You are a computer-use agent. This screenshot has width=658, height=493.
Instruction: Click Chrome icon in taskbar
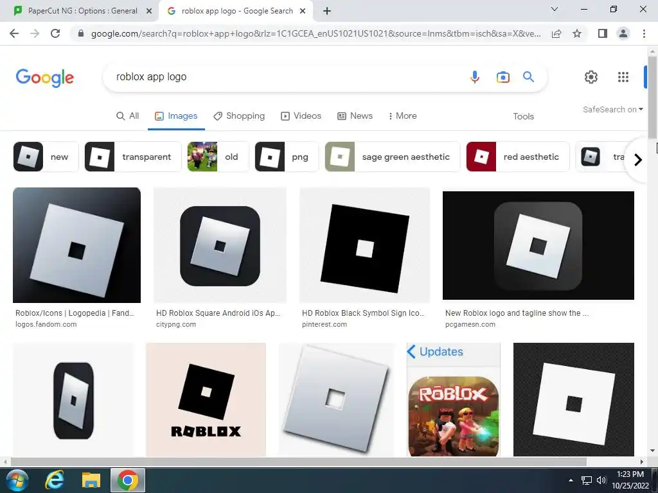pyautogui.click(x=128, y=480)
